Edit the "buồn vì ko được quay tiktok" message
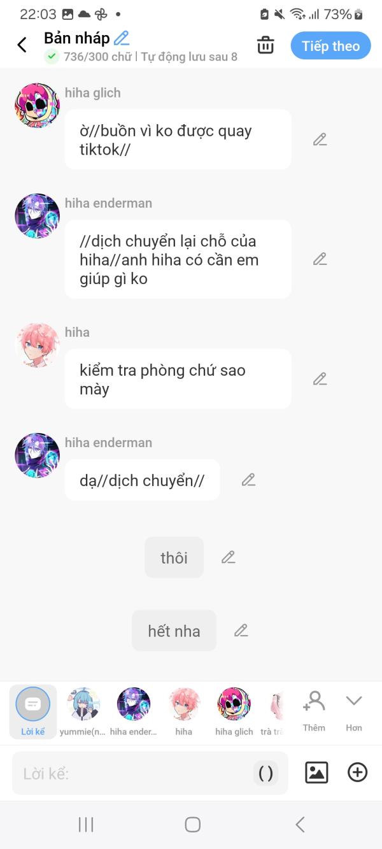This screenshot has width=382, height=849. point(320,139)
